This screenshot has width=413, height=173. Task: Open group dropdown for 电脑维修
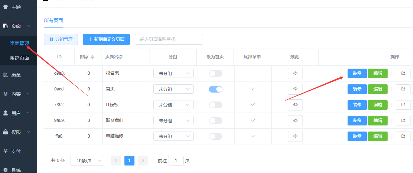click(173, 137)
